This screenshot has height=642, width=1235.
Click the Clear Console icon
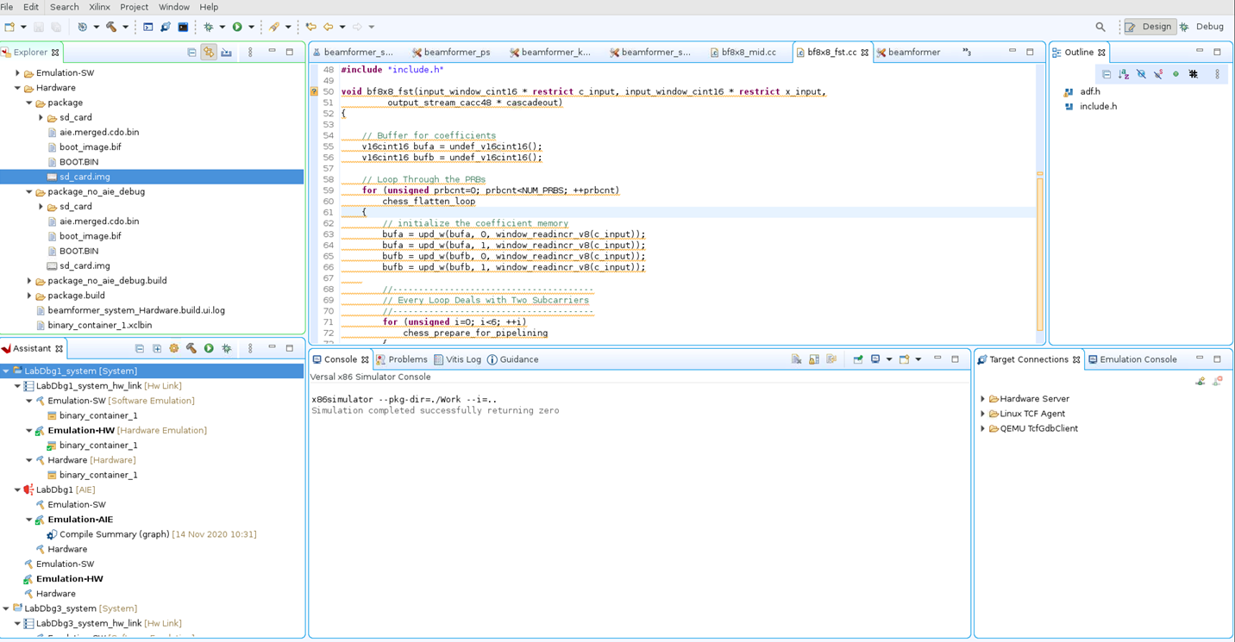tap(796, 359)
